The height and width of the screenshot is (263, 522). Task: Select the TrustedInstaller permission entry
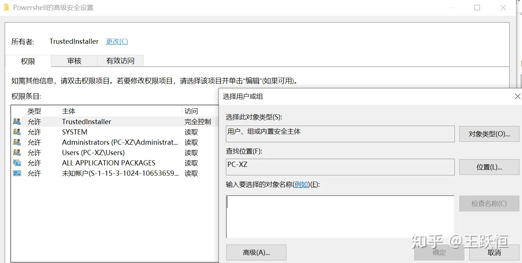pyautogui.click(x=115, y=122)
